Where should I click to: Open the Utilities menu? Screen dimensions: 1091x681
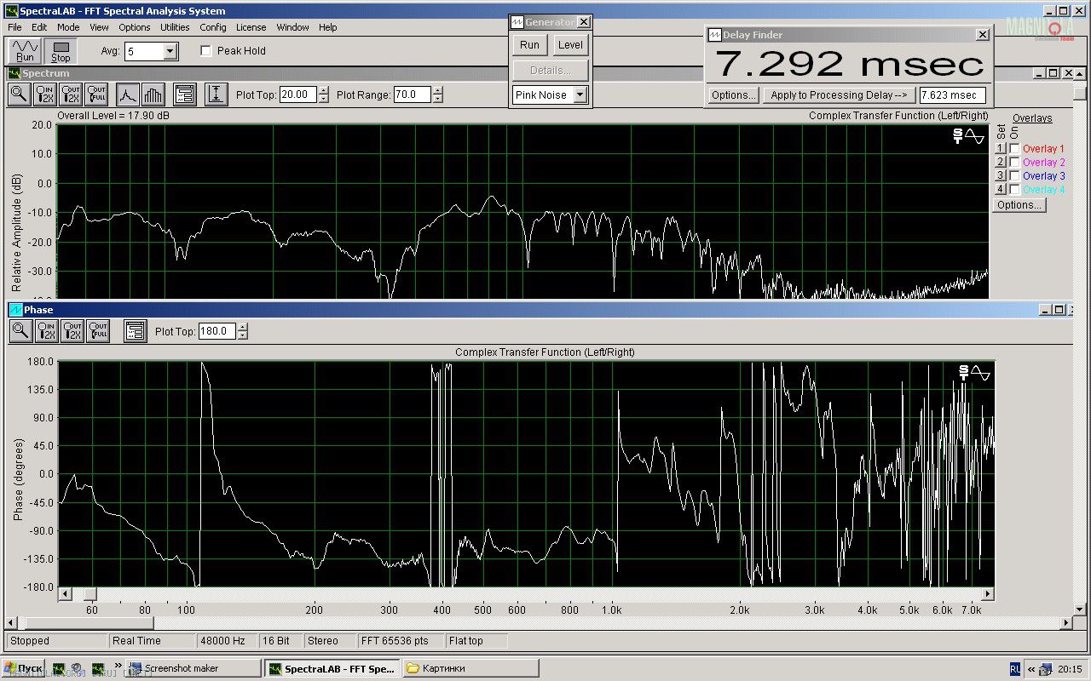pos(175,27)
